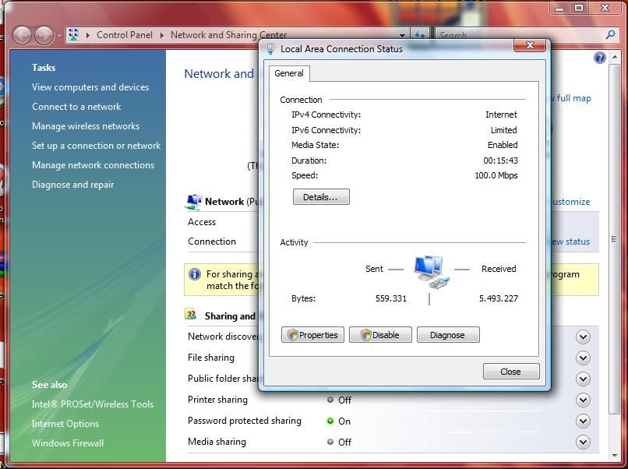The width and height of the screenshot is (628, 469).
Task: Click the Network icon beside Network heading
Action: click(193, 202)
